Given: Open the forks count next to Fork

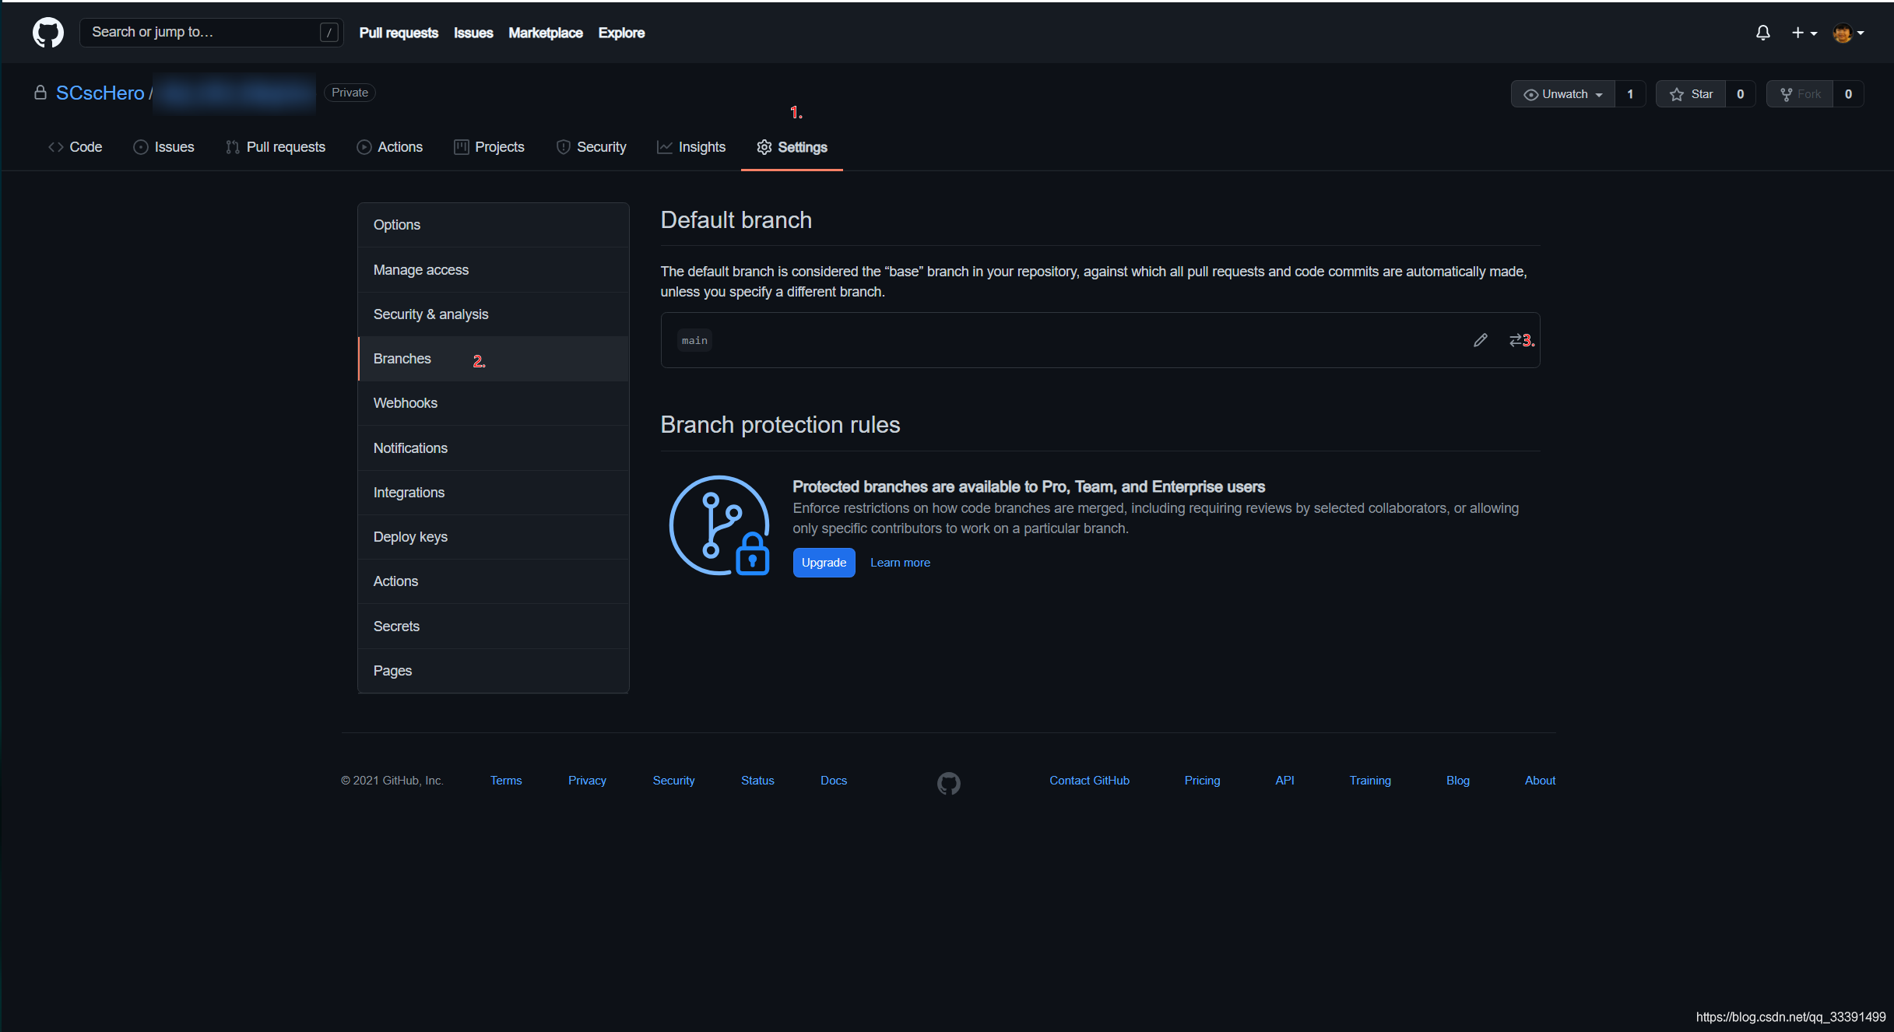Looking at the screenshot, I should (x=1848, y=94).
